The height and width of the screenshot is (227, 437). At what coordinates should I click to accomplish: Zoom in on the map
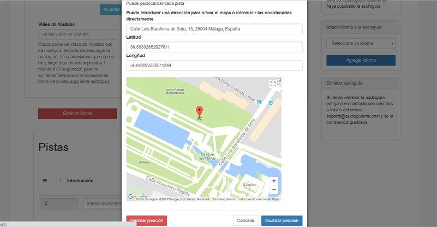point(273,181)
